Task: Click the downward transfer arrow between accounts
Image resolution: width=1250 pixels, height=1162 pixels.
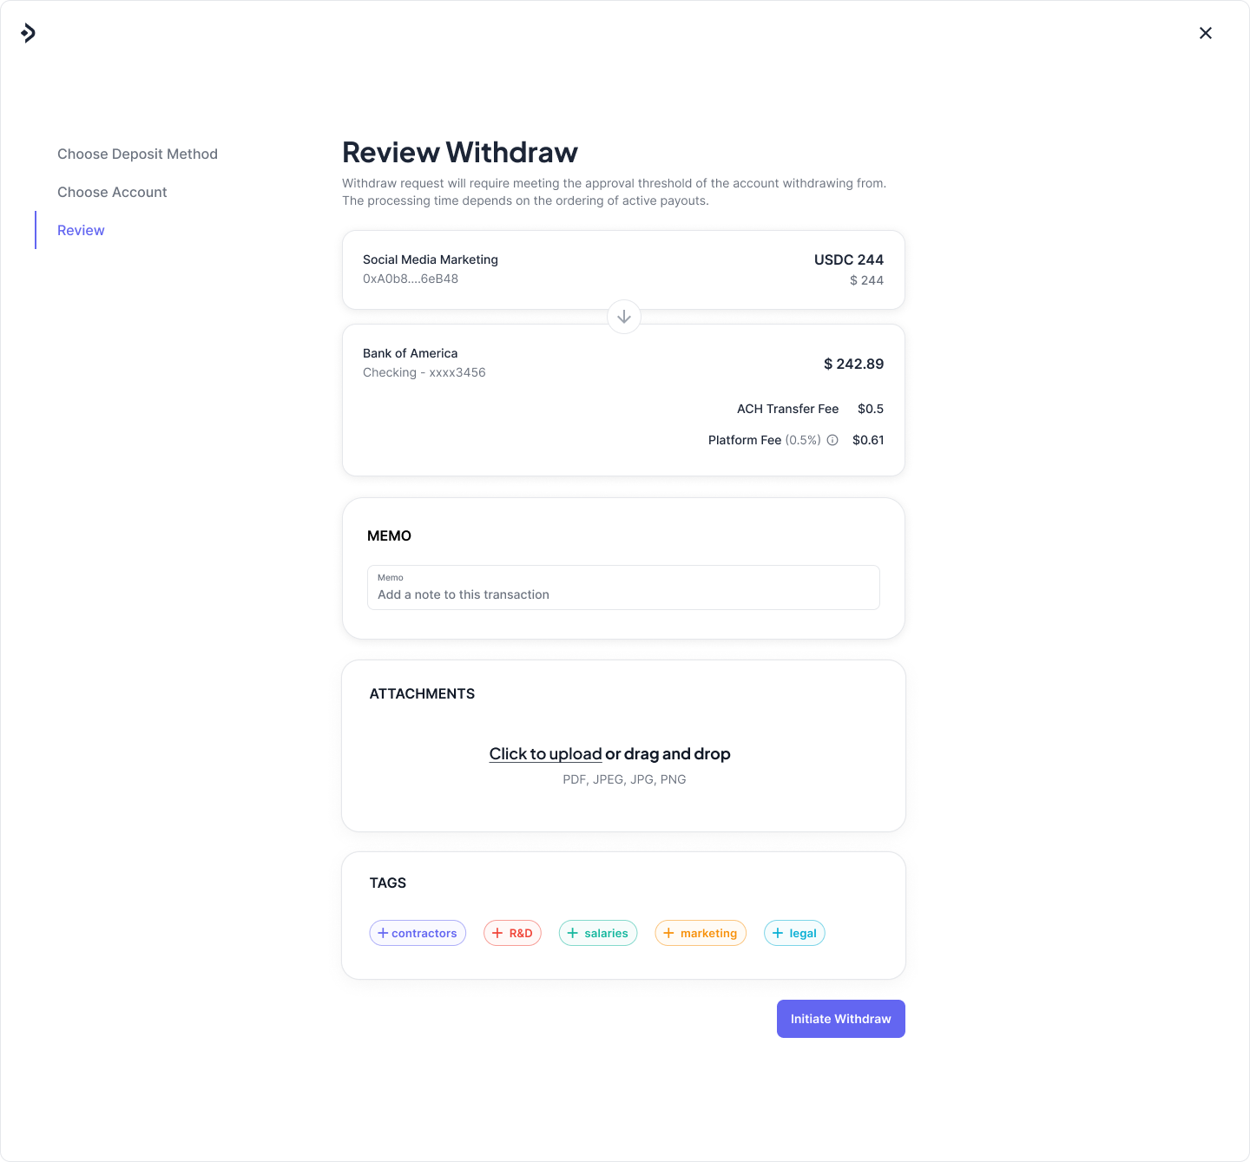Action: coord(623,317)
